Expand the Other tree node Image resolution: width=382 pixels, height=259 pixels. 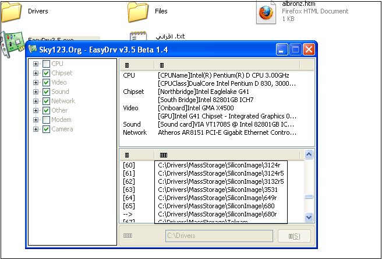pyautogui.click(x=36, y=111)
